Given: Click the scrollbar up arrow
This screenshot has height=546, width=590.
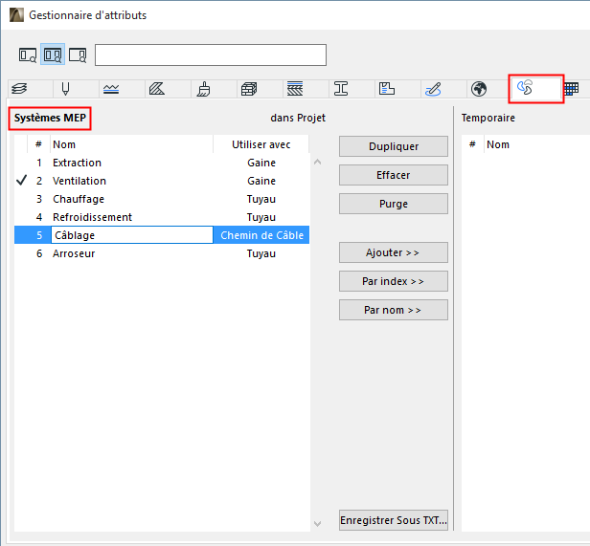Looking at the screenshot, I should pos(317,162).
